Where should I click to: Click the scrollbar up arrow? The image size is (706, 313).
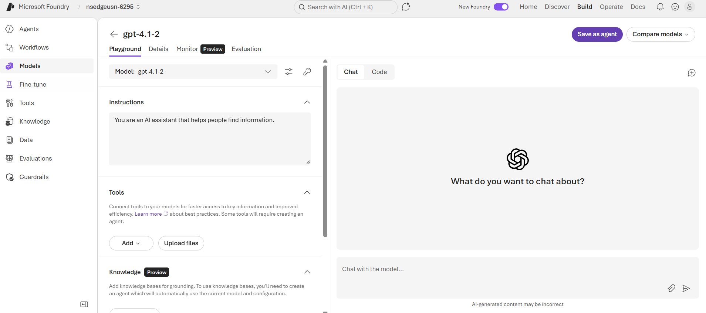[x=325, y=61]
